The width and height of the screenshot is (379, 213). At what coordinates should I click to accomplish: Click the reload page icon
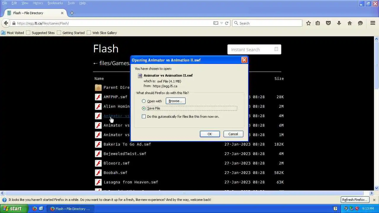coord(227,23)
